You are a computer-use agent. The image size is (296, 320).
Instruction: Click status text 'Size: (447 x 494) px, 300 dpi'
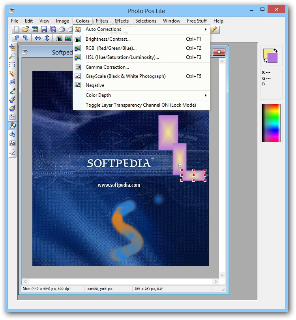click(47, 289)
